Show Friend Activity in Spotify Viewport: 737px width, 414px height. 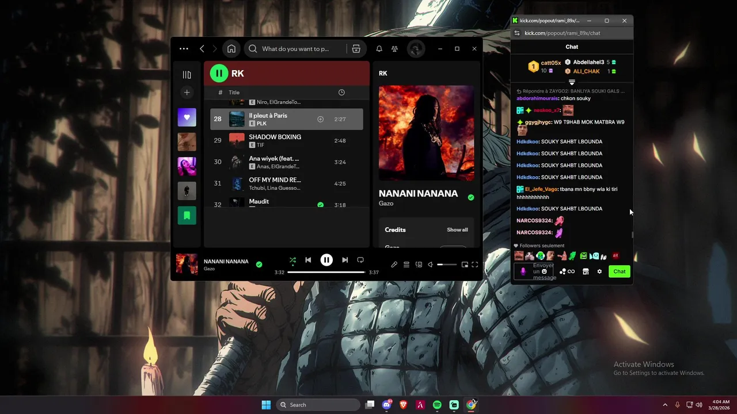click(x=394, y=49)
